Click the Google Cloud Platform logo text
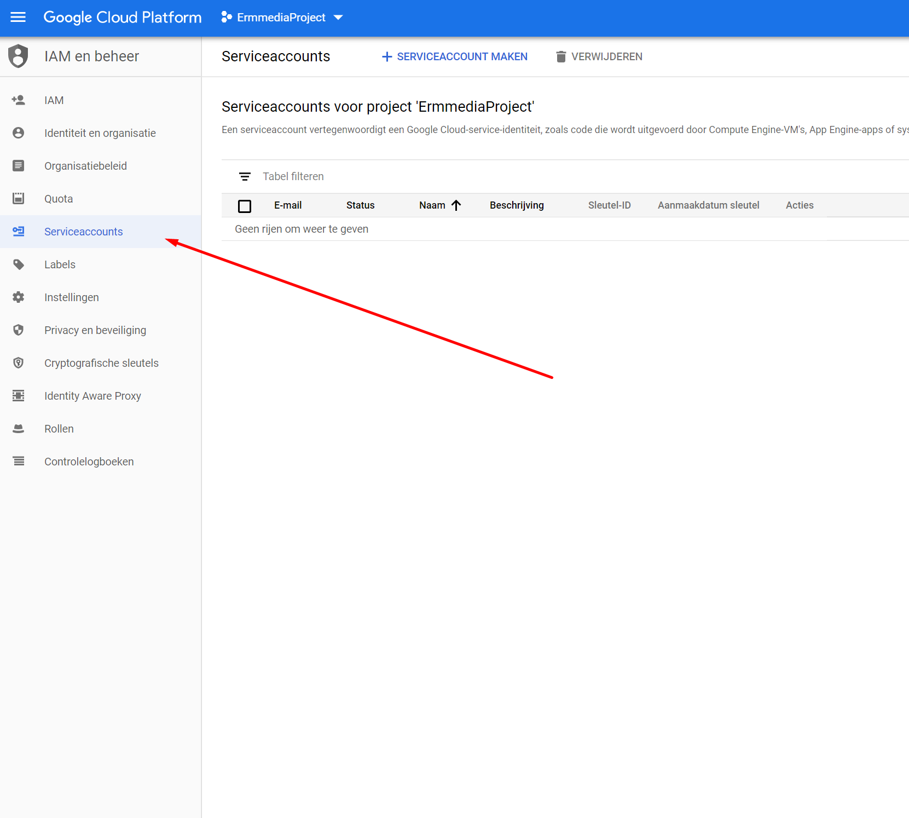 point(123,18)
